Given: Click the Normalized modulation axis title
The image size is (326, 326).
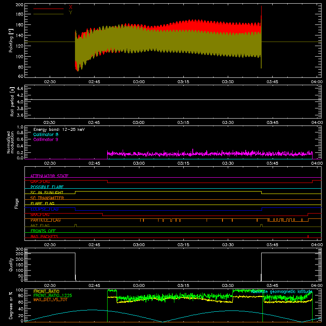Looking at the screenshot, I should pyautogui.click(x=11, y=142).
